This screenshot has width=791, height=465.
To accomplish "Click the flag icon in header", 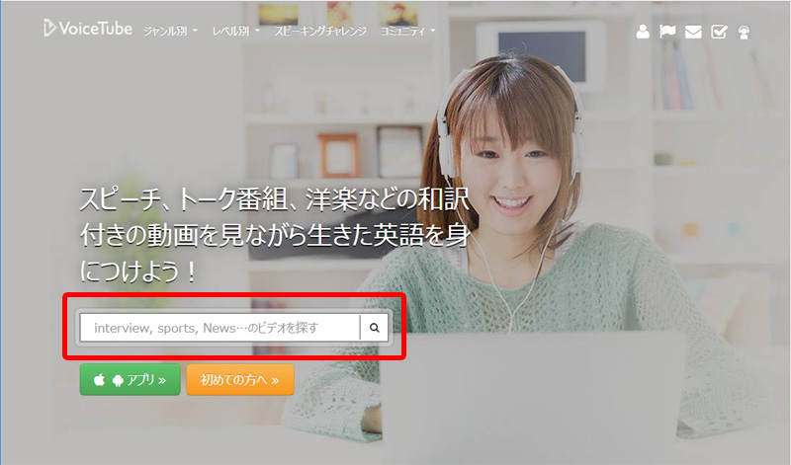I will tap(668, 31).
